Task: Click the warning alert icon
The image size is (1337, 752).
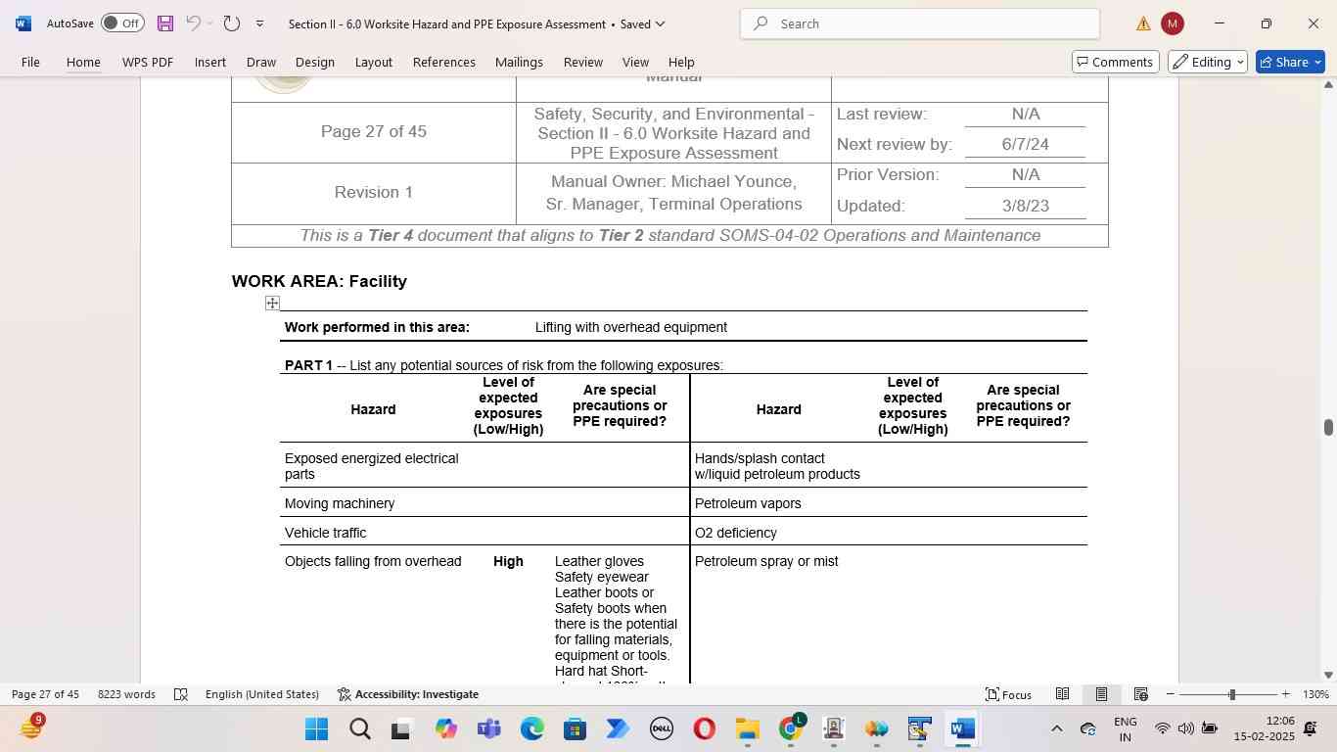Action: 1143,23
